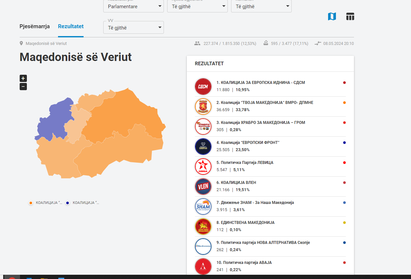Click the СДСМ party logo
Image resolution: width=411 pixels, height=279 pixels.
(203, 87)
